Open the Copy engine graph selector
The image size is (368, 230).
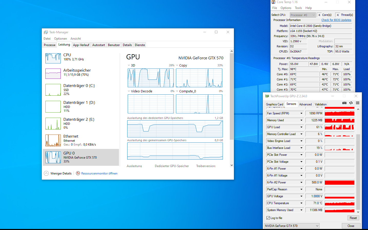[x=177, y=65]
